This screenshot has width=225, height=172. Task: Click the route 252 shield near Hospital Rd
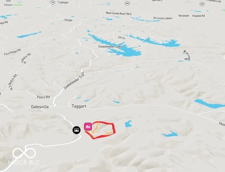tap(202, 4)
